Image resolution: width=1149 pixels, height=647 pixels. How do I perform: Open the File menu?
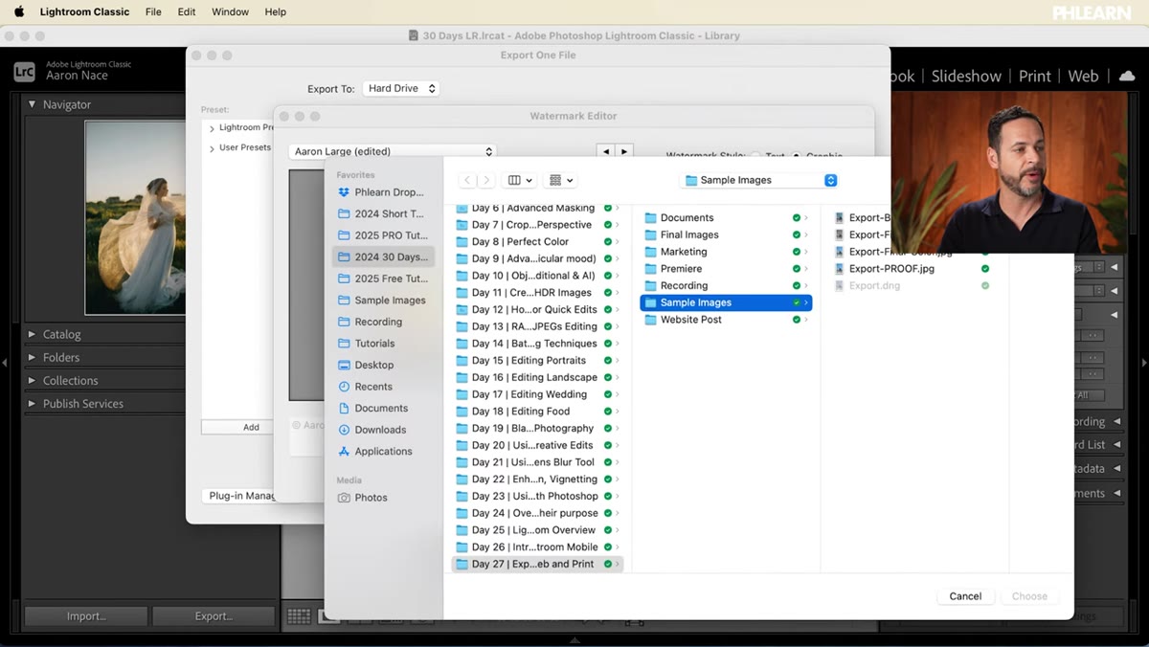[153, 11]
